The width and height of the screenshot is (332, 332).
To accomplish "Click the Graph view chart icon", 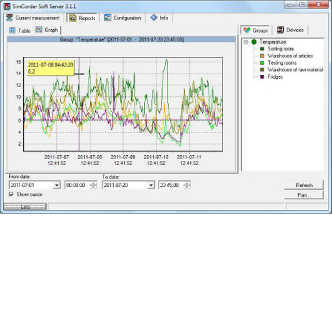I will (x=39, y=30).
